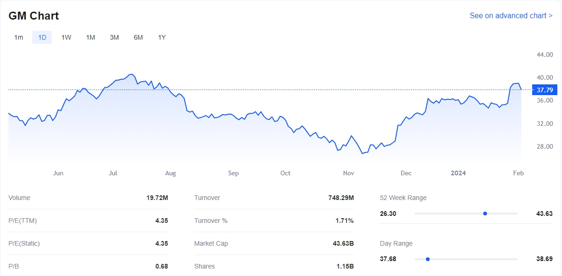Click the Market Cap value 43.63B
The image size is (562, 276).
pyautogui.click(x=343, y=243)
